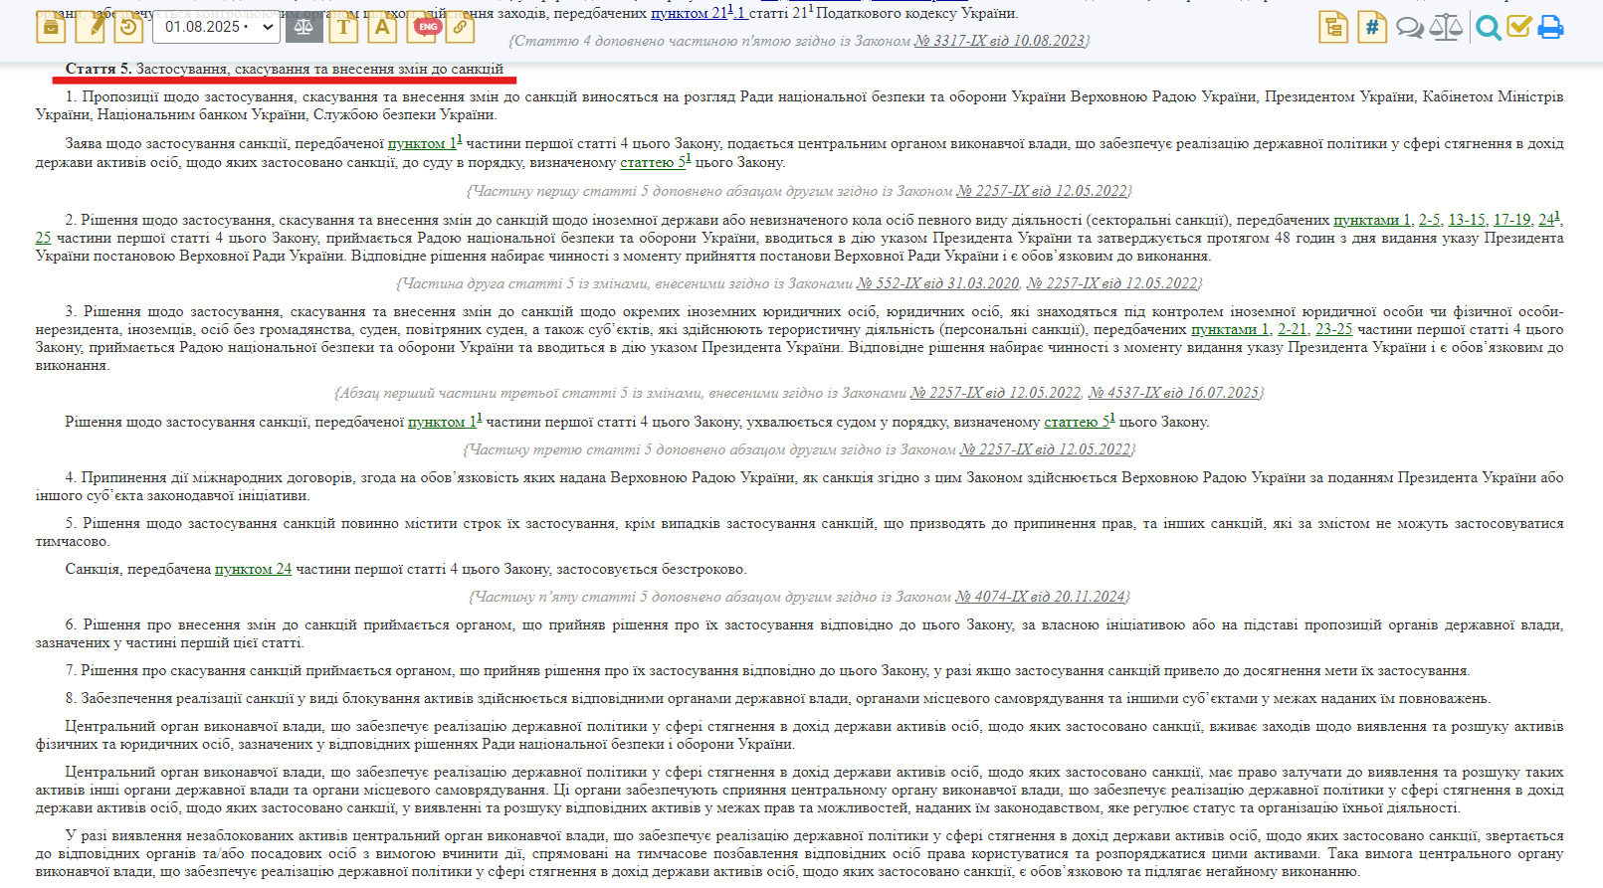This screenshot has width=1603, height=888.
Task: Click paragraph starting '5. Рішення щодо застосування санкцій повинно'
Action: click(x=799, y=532)
